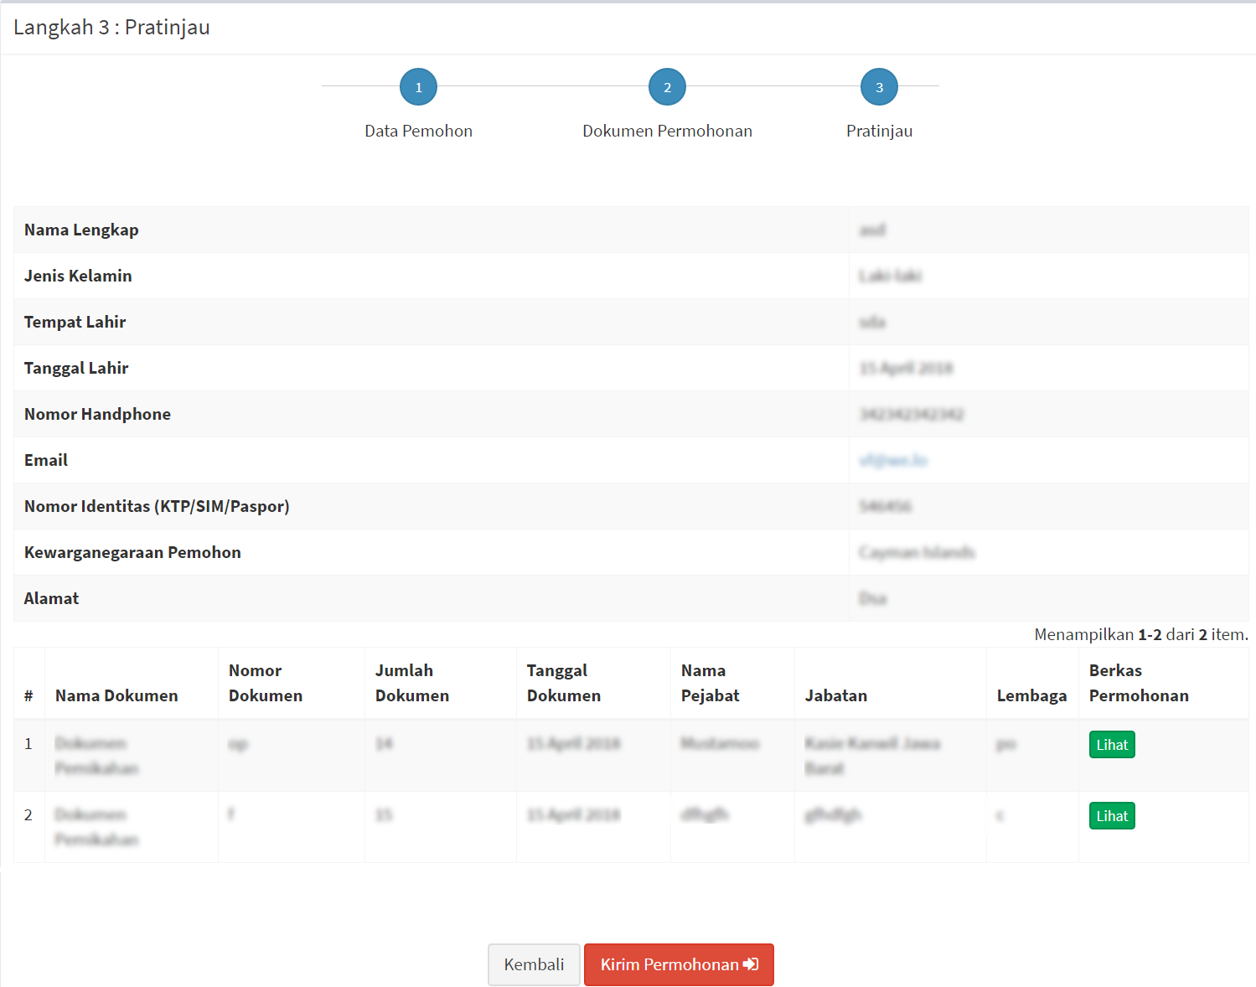Click the Nama Lengkap row label
Screen dimensions: 1256x987
tap(81, 230)
